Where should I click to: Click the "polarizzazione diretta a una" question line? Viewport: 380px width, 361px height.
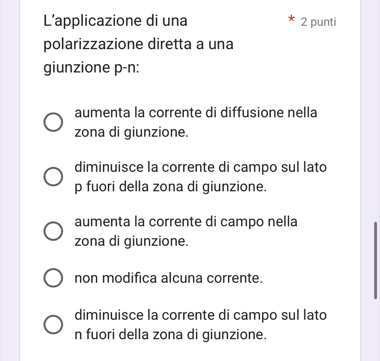139,45
